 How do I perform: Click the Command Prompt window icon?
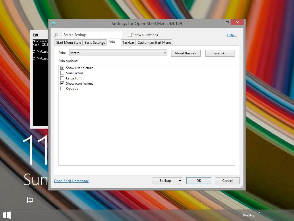[36, 35]
